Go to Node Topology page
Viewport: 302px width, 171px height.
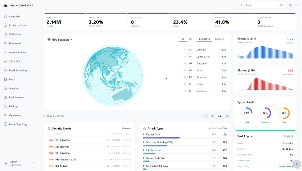(18, 124)
